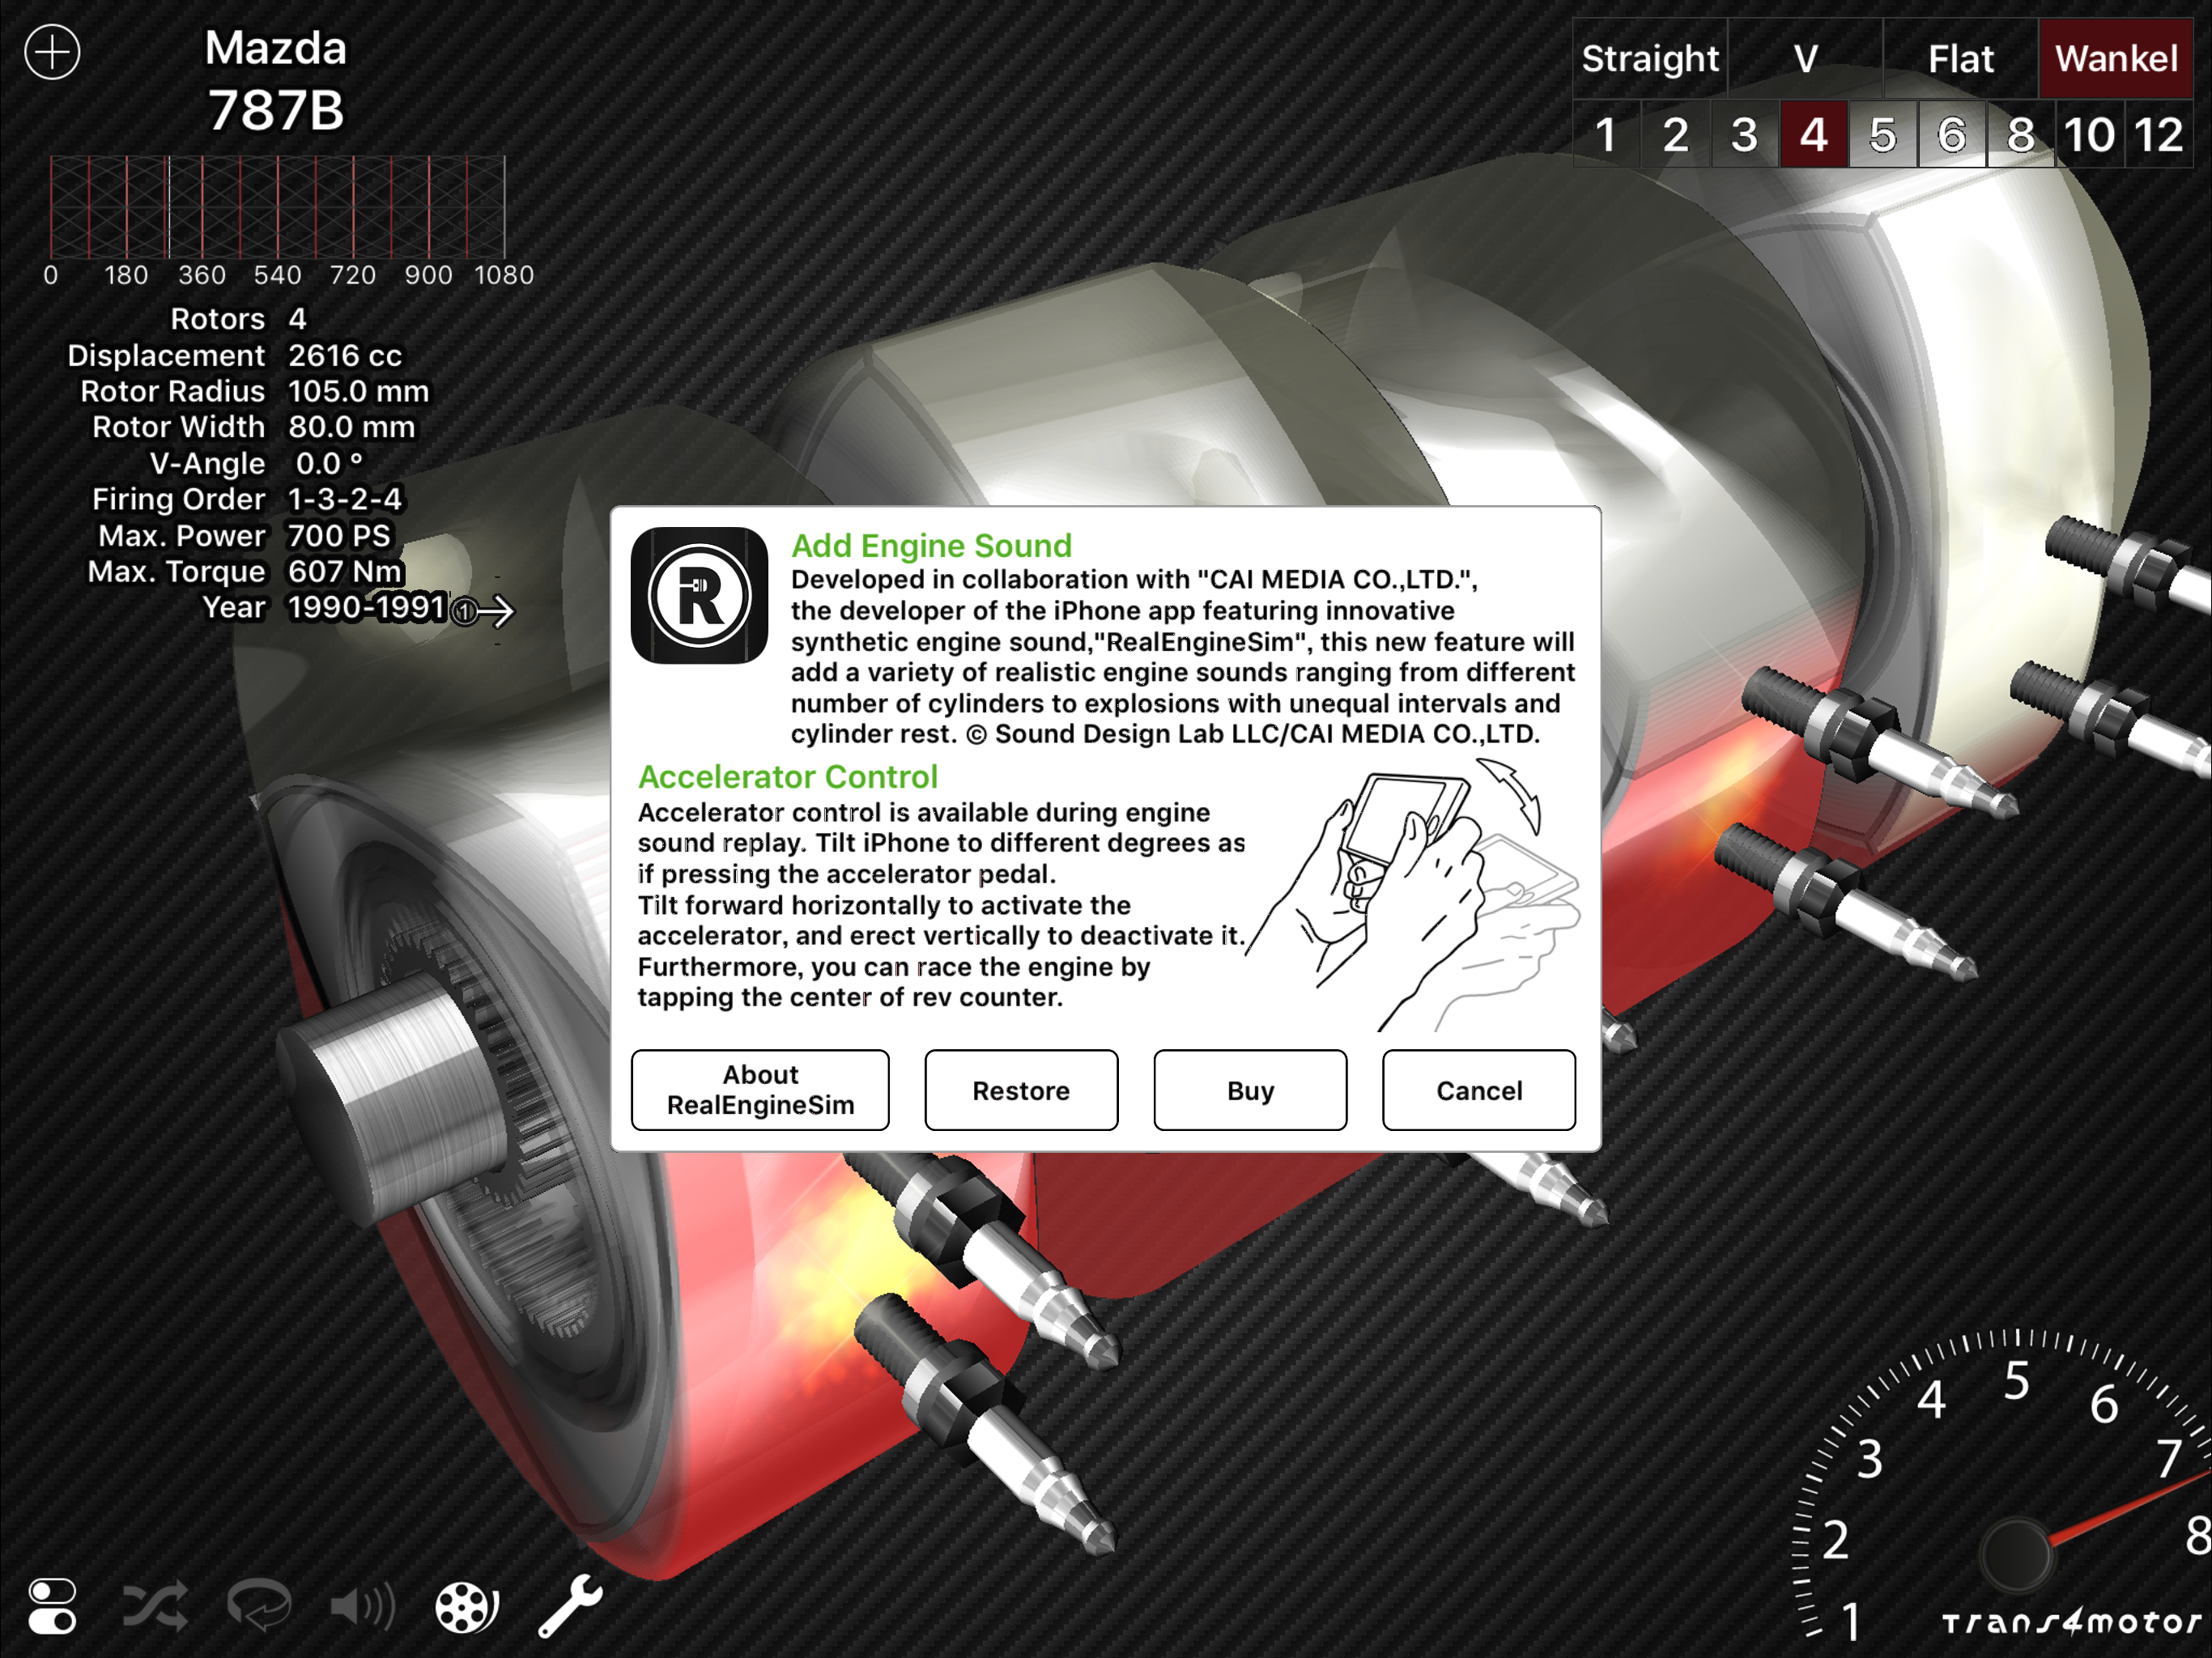Select the Straight engine type tab
Screen dimensions: 2212x1658
pos(1650,58)
